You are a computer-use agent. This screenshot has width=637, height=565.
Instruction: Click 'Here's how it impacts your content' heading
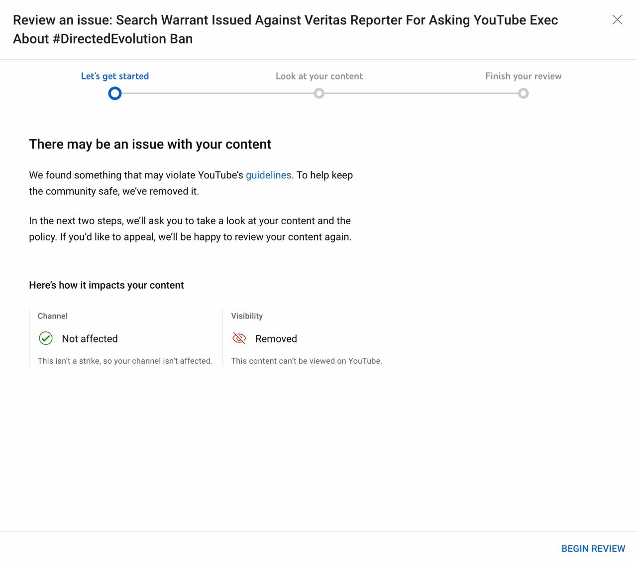pos(106,285)
